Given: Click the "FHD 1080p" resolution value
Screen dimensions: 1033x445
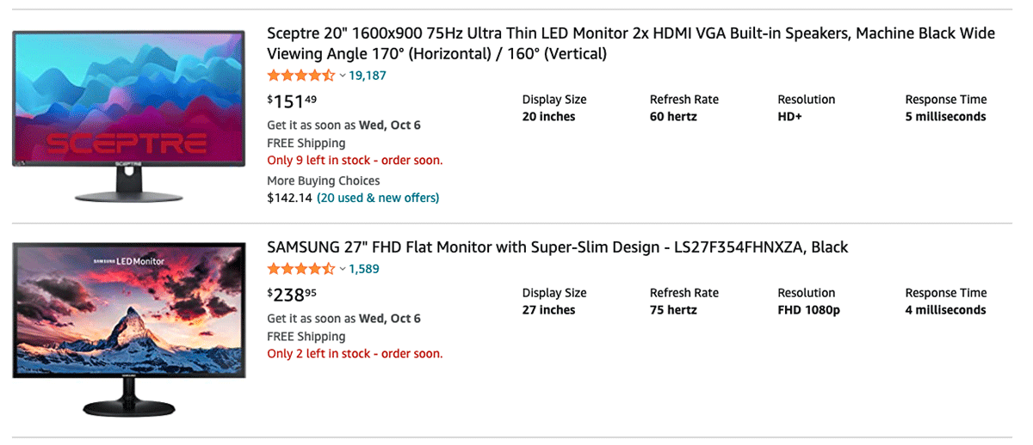Looking at the screenshot, I should click(x=808, y=310).
